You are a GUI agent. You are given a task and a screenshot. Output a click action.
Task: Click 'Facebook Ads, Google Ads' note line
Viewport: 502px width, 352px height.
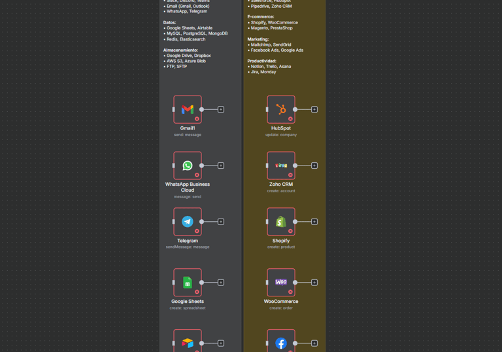pyautogui.click(x=277, y=50)
